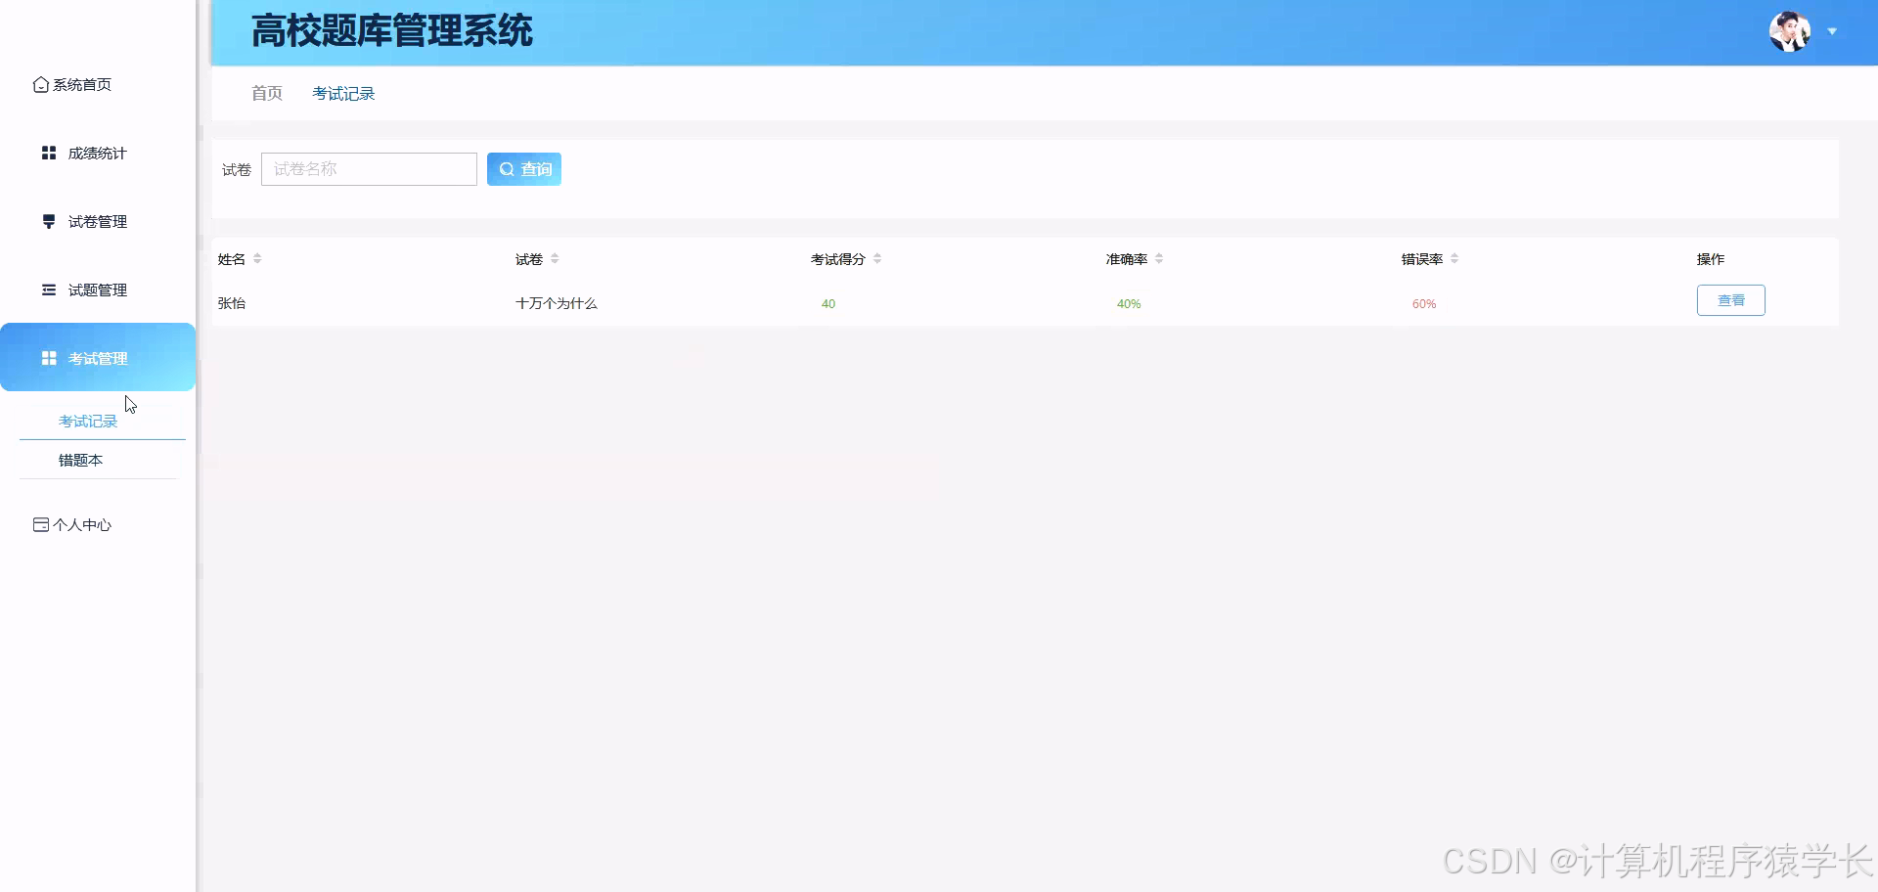Sort by 考试得分 column arrows
The height and width of the screenshot is (892, 1878).
click(877, 259)
